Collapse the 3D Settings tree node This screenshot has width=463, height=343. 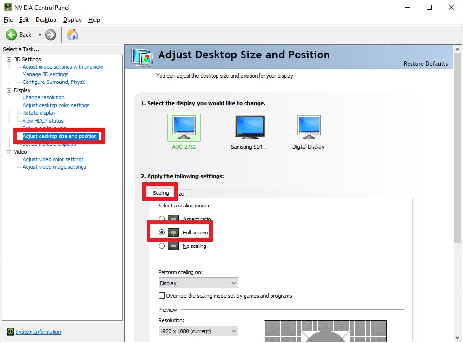coord(9,59)
